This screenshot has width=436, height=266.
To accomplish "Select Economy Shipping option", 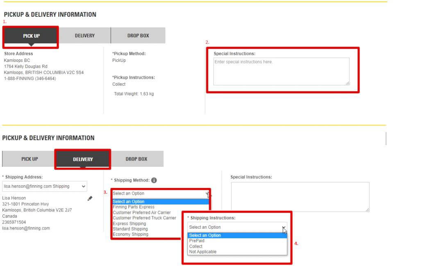I will [x=130, y=234].
